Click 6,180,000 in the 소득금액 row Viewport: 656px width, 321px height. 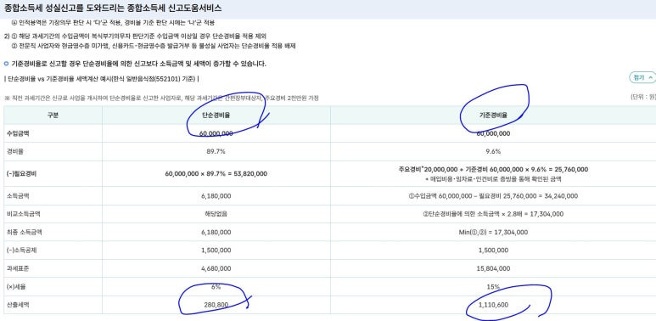(x=216, y=196)
